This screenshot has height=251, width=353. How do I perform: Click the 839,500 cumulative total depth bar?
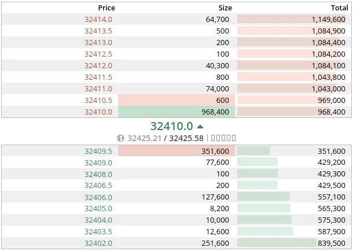293,243
